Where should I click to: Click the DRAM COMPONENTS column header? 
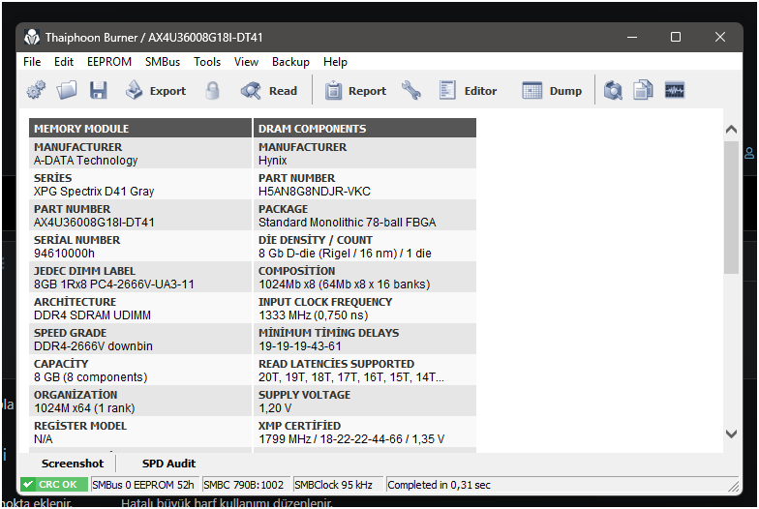coord(364,128)
